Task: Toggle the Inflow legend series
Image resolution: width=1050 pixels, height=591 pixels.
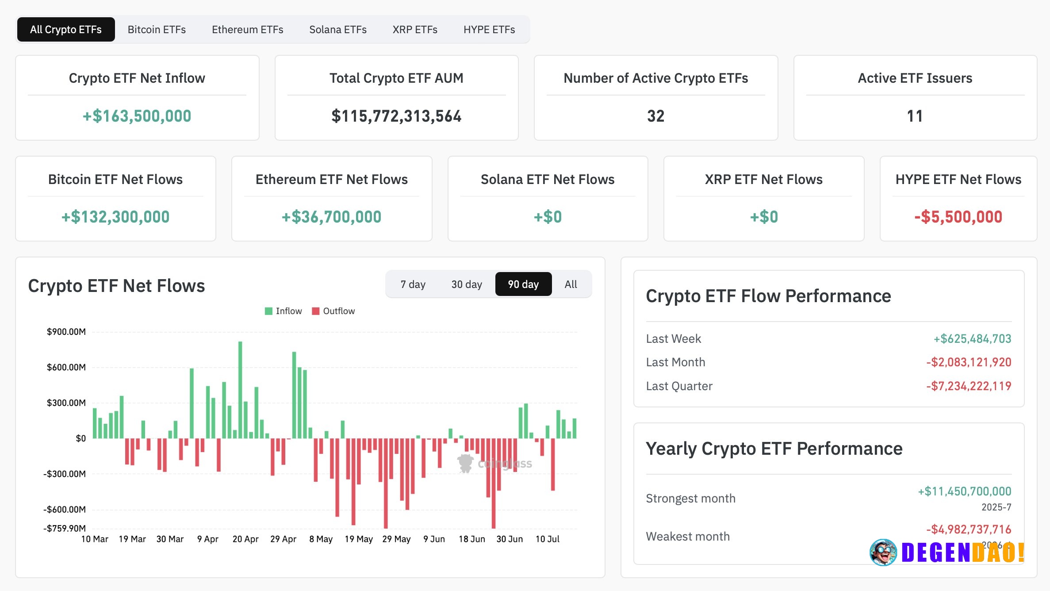Action: 284,311
